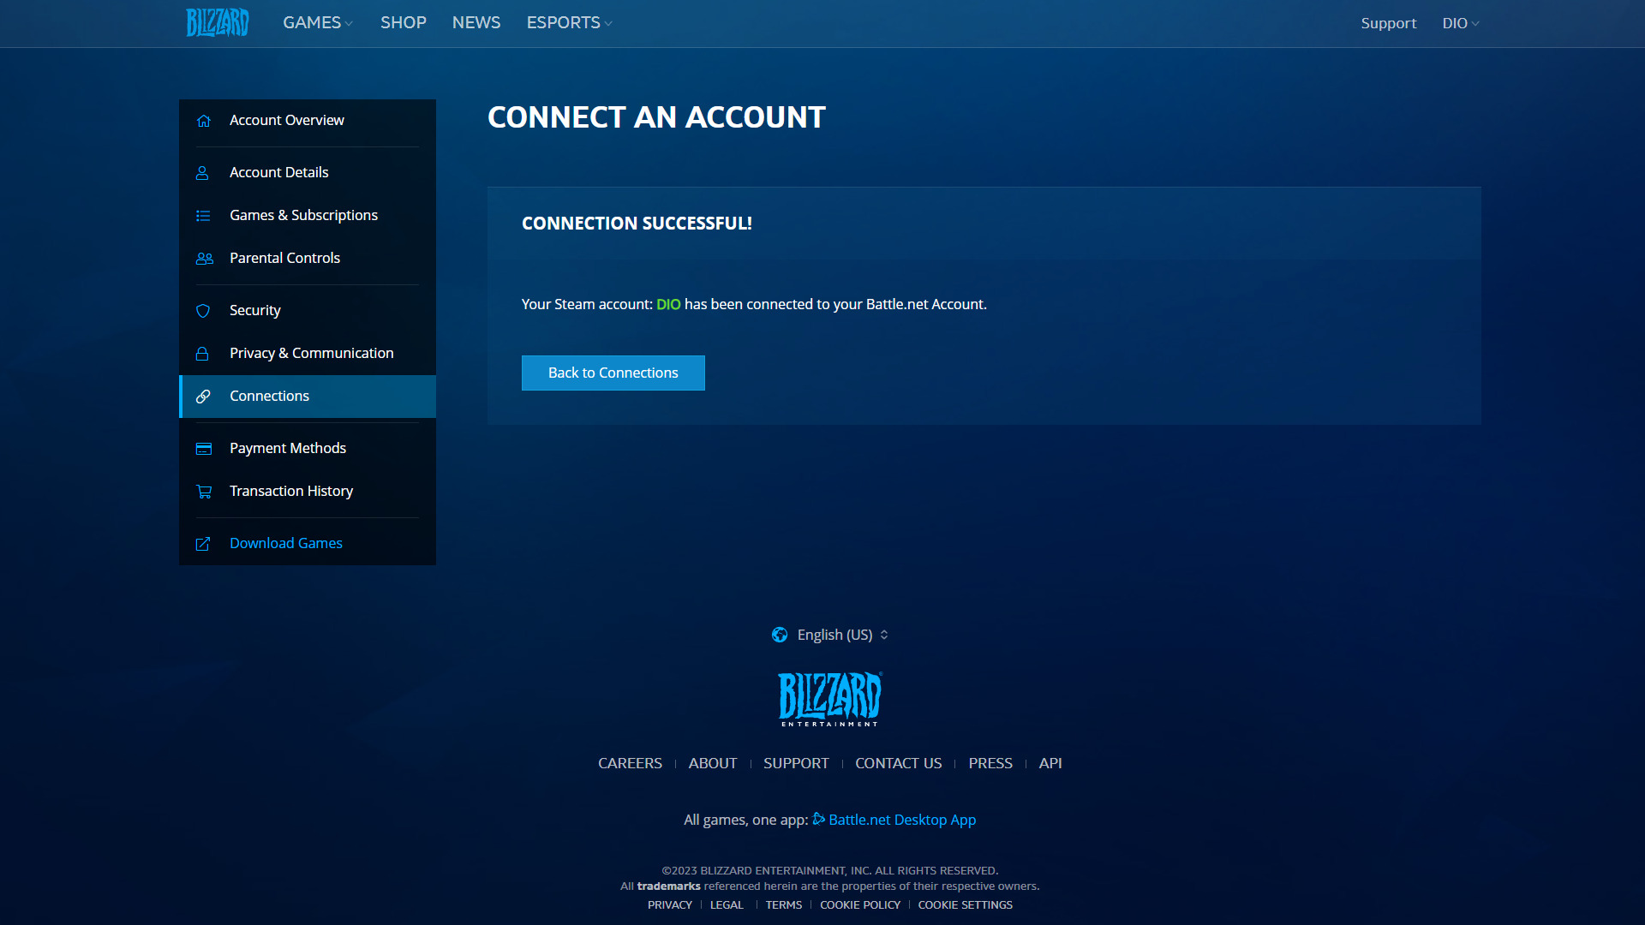Click the Connections link icon
This screenshot has width=1645, height=925.
click(x=202, y=396)
